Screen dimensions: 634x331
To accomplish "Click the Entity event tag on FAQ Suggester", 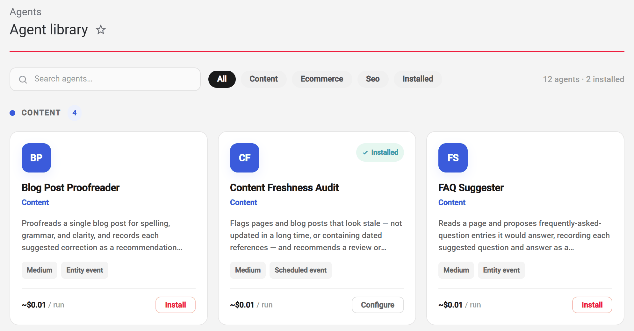I will tap(501, 270).
